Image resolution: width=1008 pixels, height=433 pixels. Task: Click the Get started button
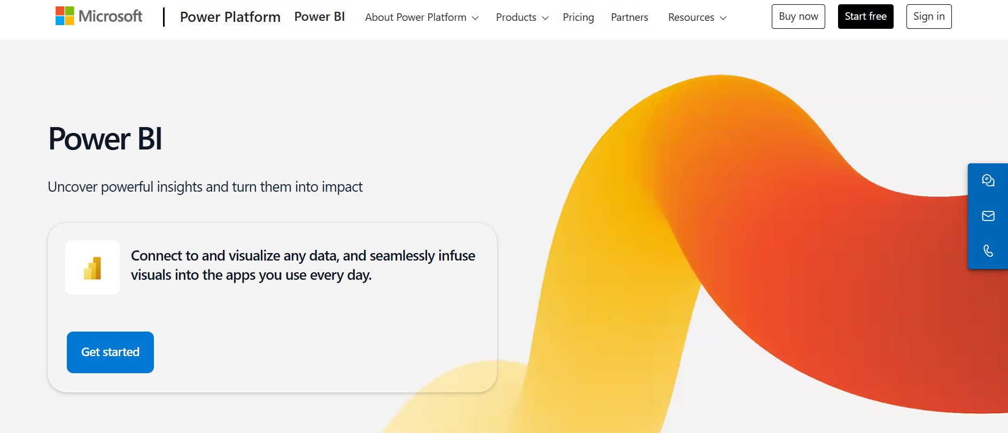(110, 352)
